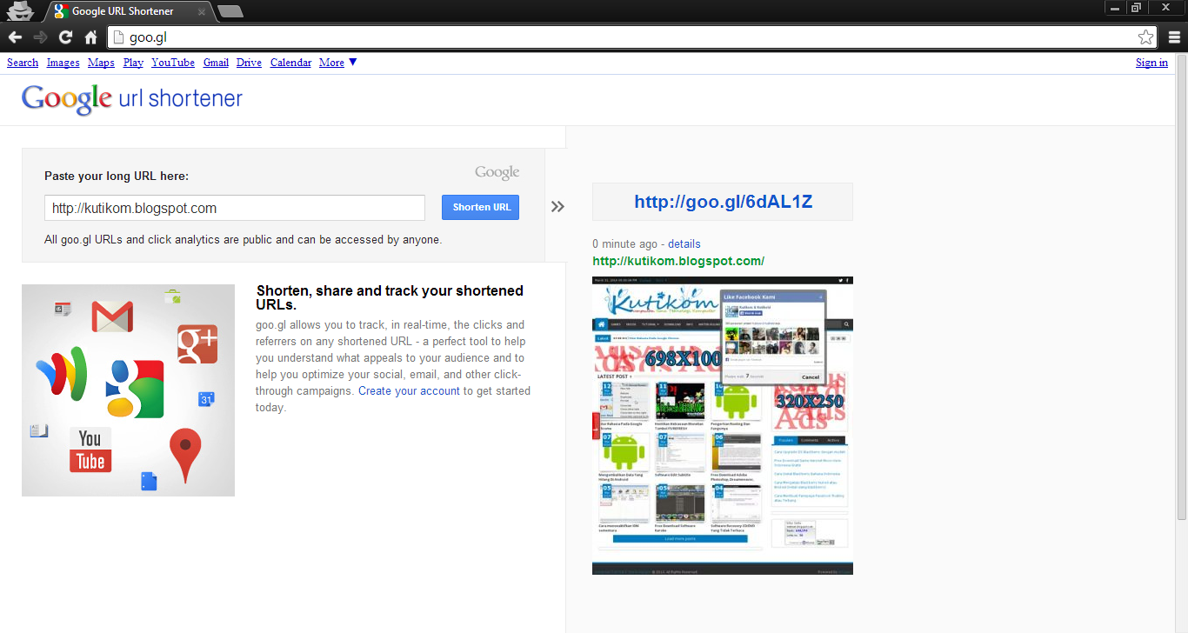Go back using browser back arrow

pyautogui.click(x=15, y=37)
